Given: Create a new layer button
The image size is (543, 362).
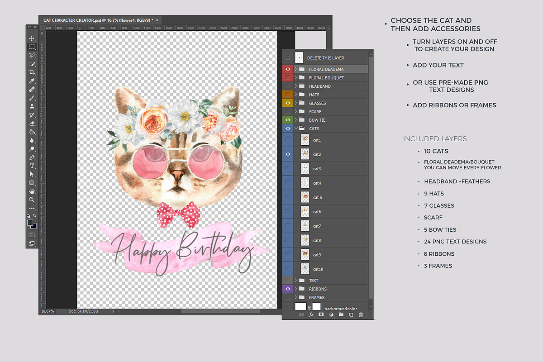Looking at the screenshot, I should click(x=351, y=314).
